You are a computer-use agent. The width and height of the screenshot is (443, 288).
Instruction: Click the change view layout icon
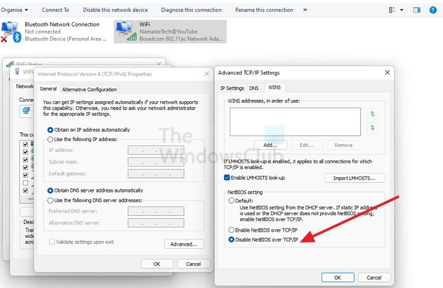point(392,10)
